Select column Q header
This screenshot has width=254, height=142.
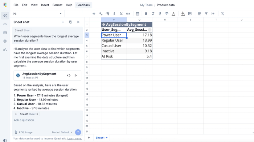[139, 20]
